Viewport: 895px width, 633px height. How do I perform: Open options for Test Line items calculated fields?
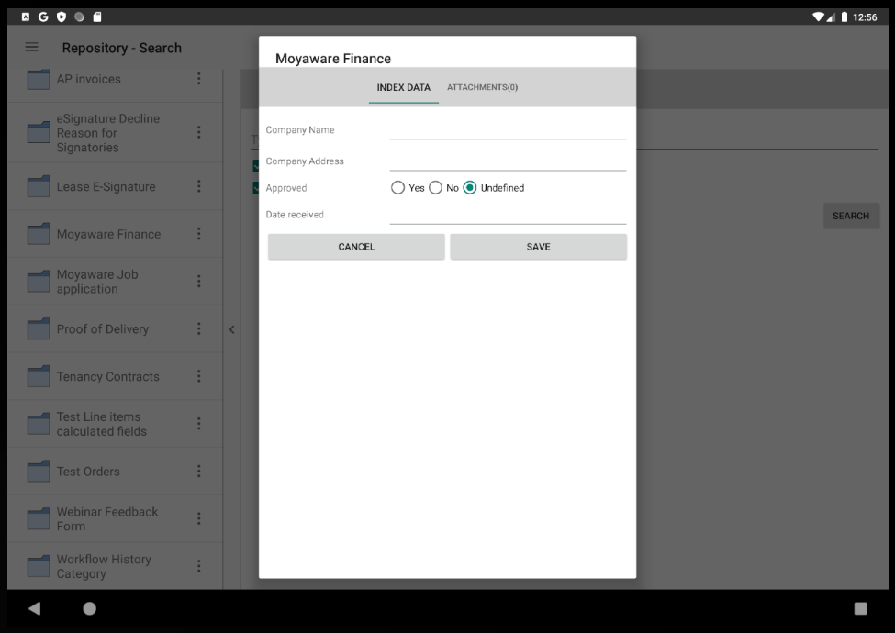pos(198,423)
